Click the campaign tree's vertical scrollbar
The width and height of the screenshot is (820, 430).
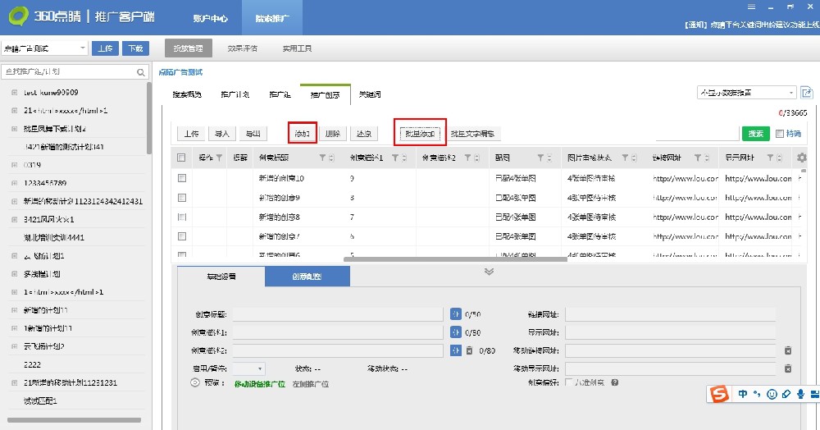(149, 118)
